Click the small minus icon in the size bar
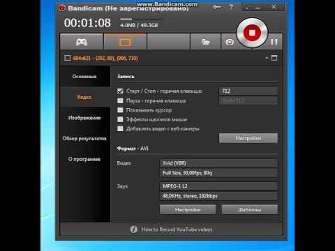Viewport: 335px width, 251px height. tap(267, 58)
